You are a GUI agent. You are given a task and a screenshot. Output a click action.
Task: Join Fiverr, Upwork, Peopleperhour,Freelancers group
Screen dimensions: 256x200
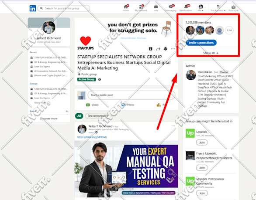[x=202, y=168]
